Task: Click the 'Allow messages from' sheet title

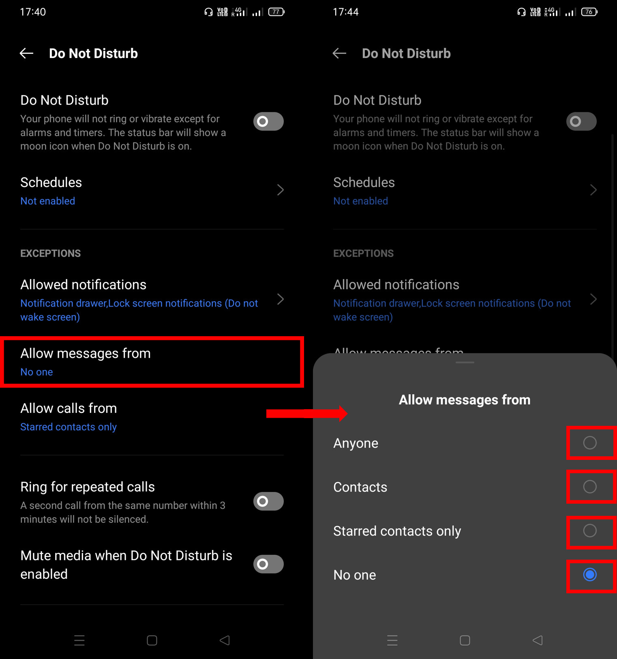Action: (x=465, y=400)
